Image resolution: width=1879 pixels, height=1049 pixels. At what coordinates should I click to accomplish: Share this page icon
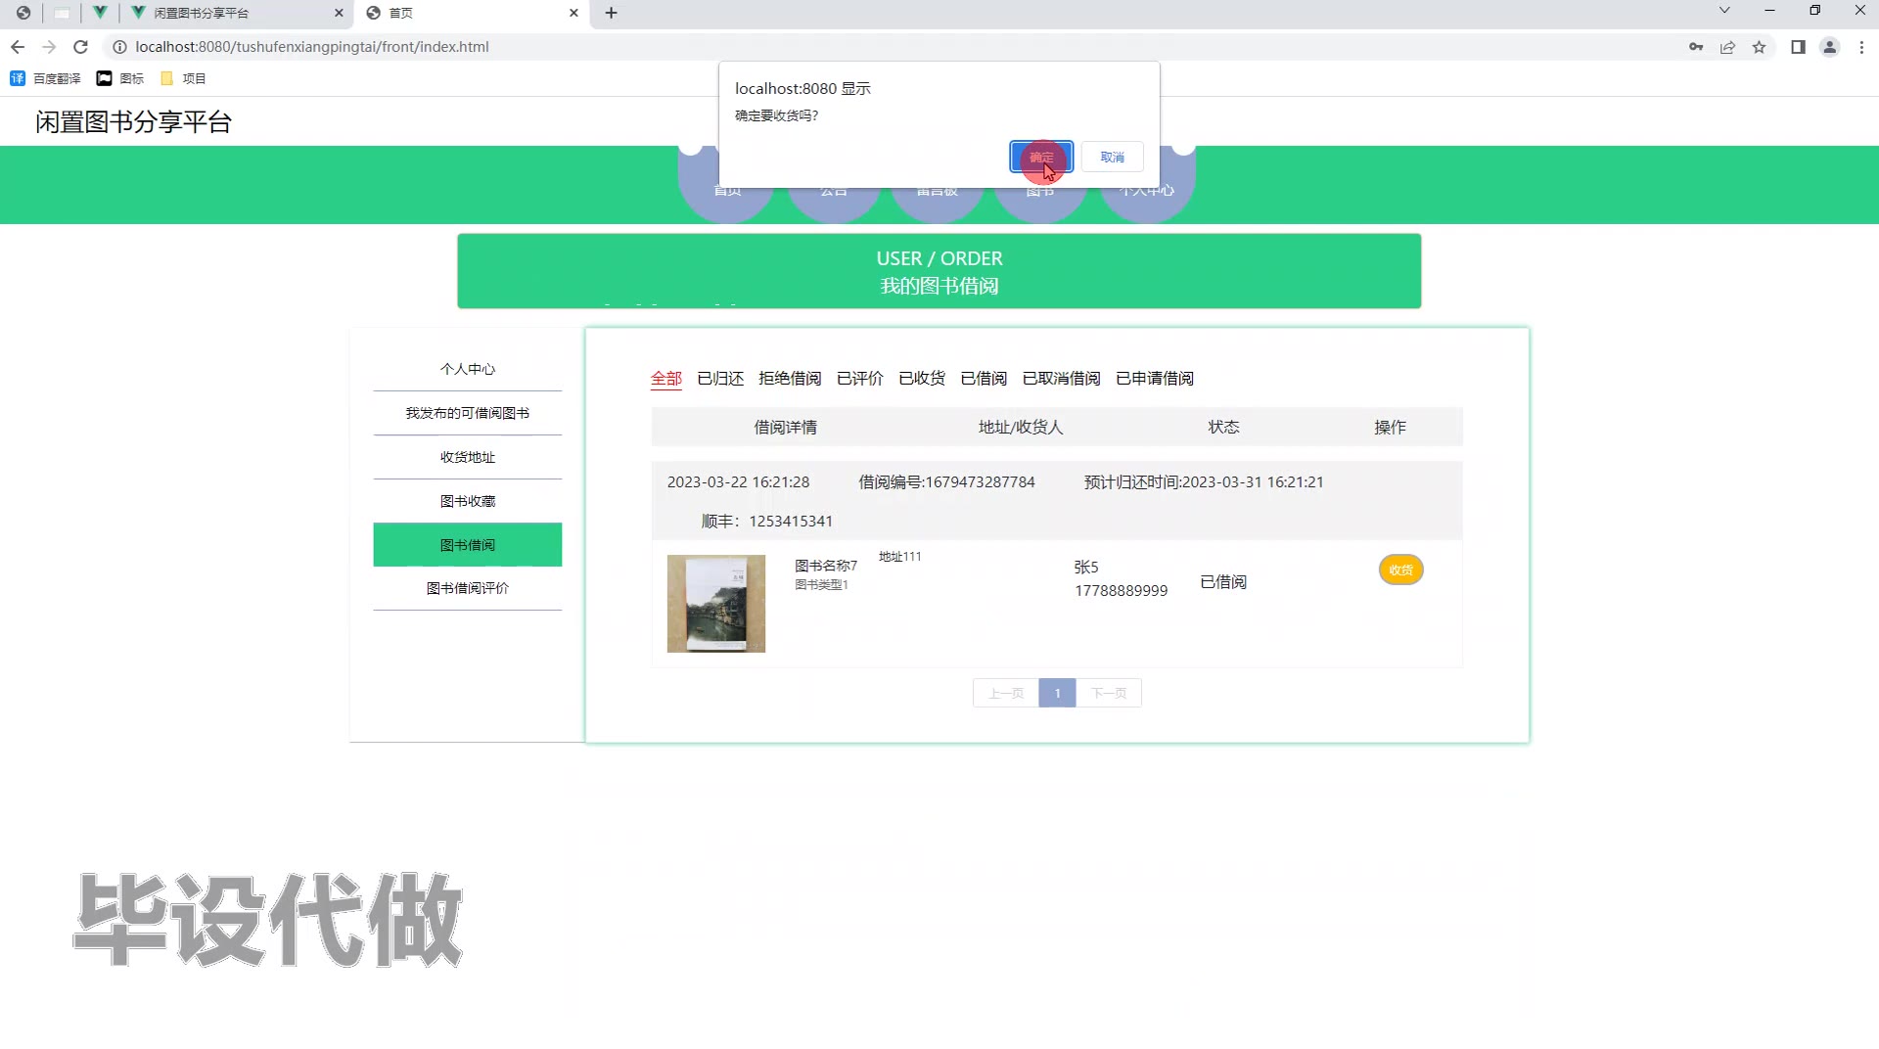1727,47
